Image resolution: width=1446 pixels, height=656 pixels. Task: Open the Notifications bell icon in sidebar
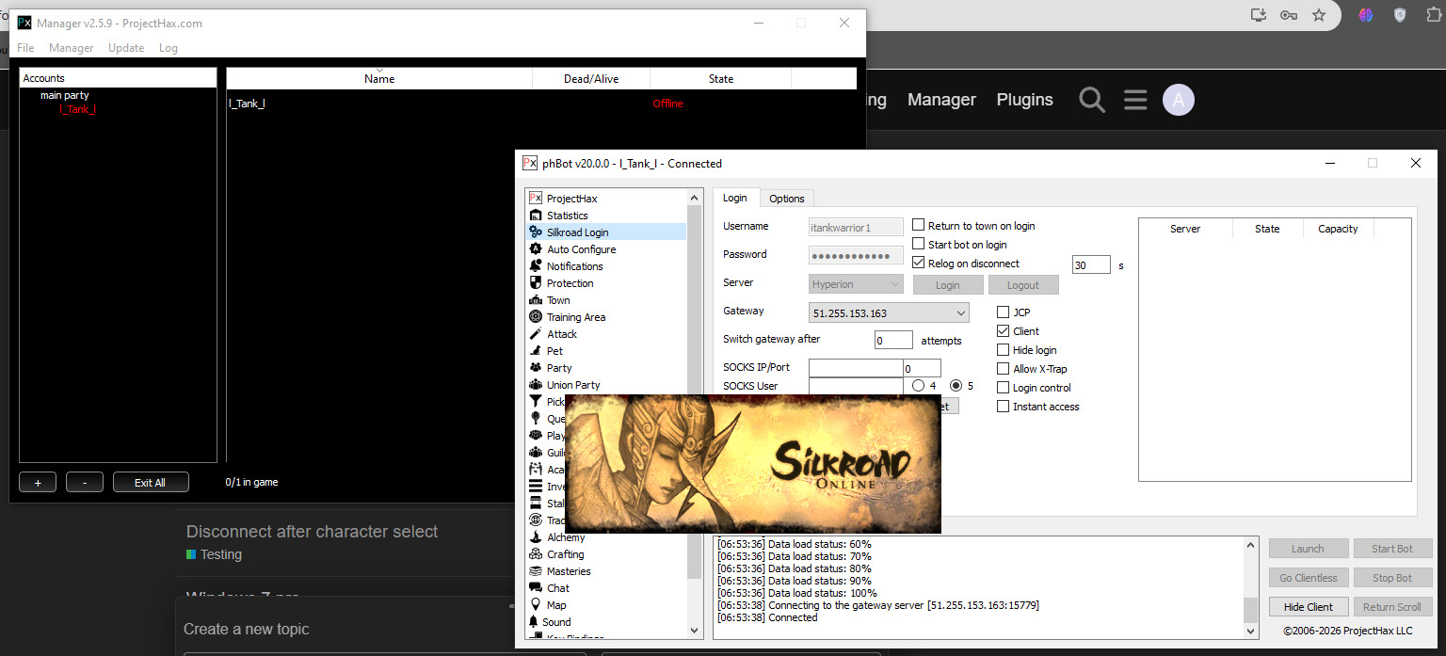click(x=536, y=266)
